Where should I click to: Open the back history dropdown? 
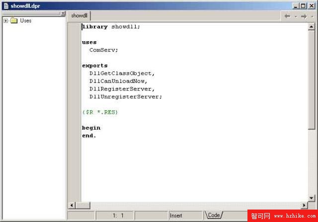[x=296, y=16]
